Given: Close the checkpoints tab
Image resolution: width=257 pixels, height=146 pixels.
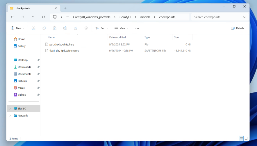Looking at the screenshot, I should 56,8.
